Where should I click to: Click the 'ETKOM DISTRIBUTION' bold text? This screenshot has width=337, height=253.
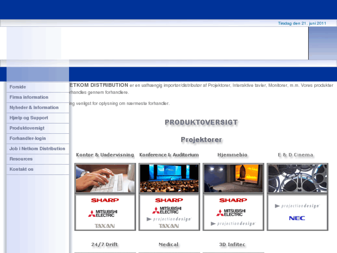[99, 85]
